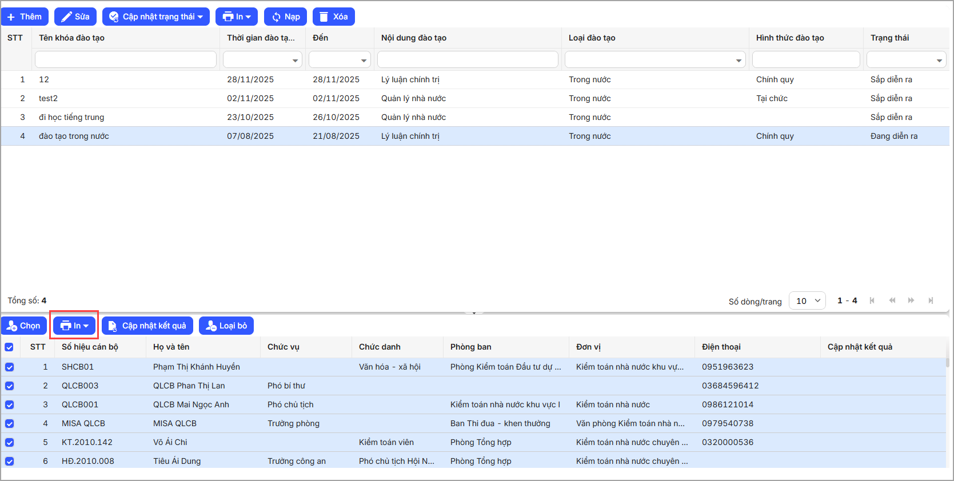This screenshot has height=481, width=954.
Task: Go to first page of results
Action: click(872, 300)
